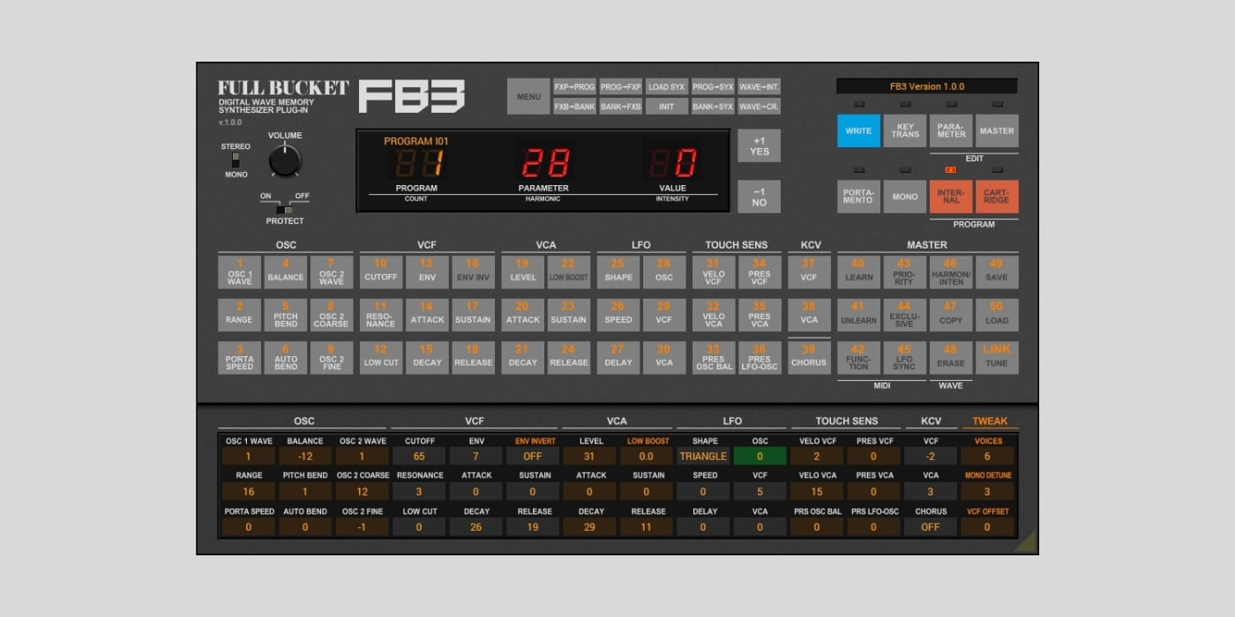Select the INTERNAL program button
This screenshot has width=1235, height=617.
pyautogui.click(x=951, y=197)
